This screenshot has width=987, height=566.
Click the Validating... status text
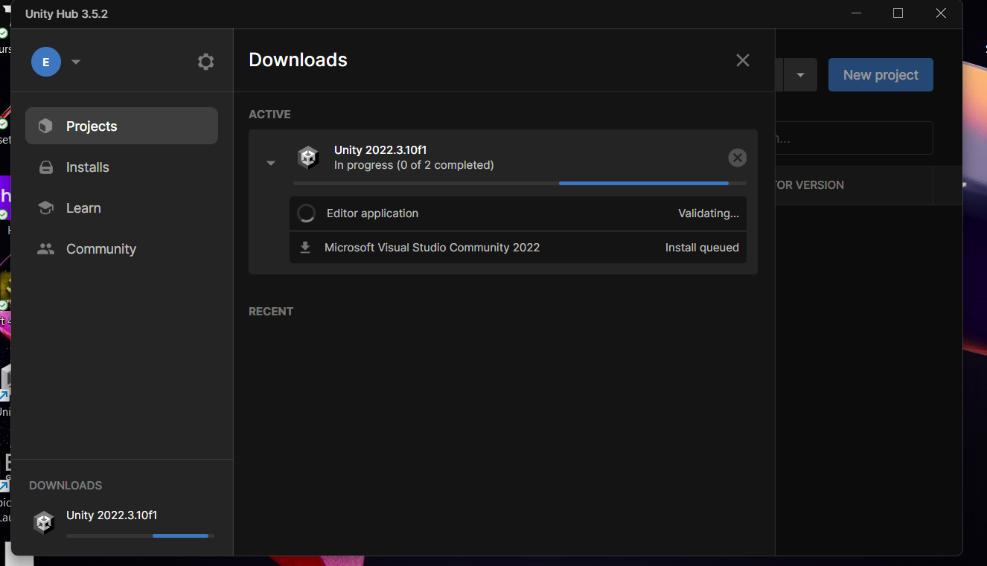[709, 213]
